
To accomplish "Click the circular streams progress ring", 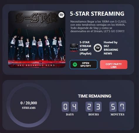I will pos(29,105).
